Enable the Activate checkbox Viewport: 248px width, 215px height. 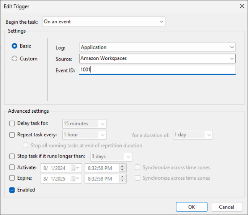[x=12, y=167]
